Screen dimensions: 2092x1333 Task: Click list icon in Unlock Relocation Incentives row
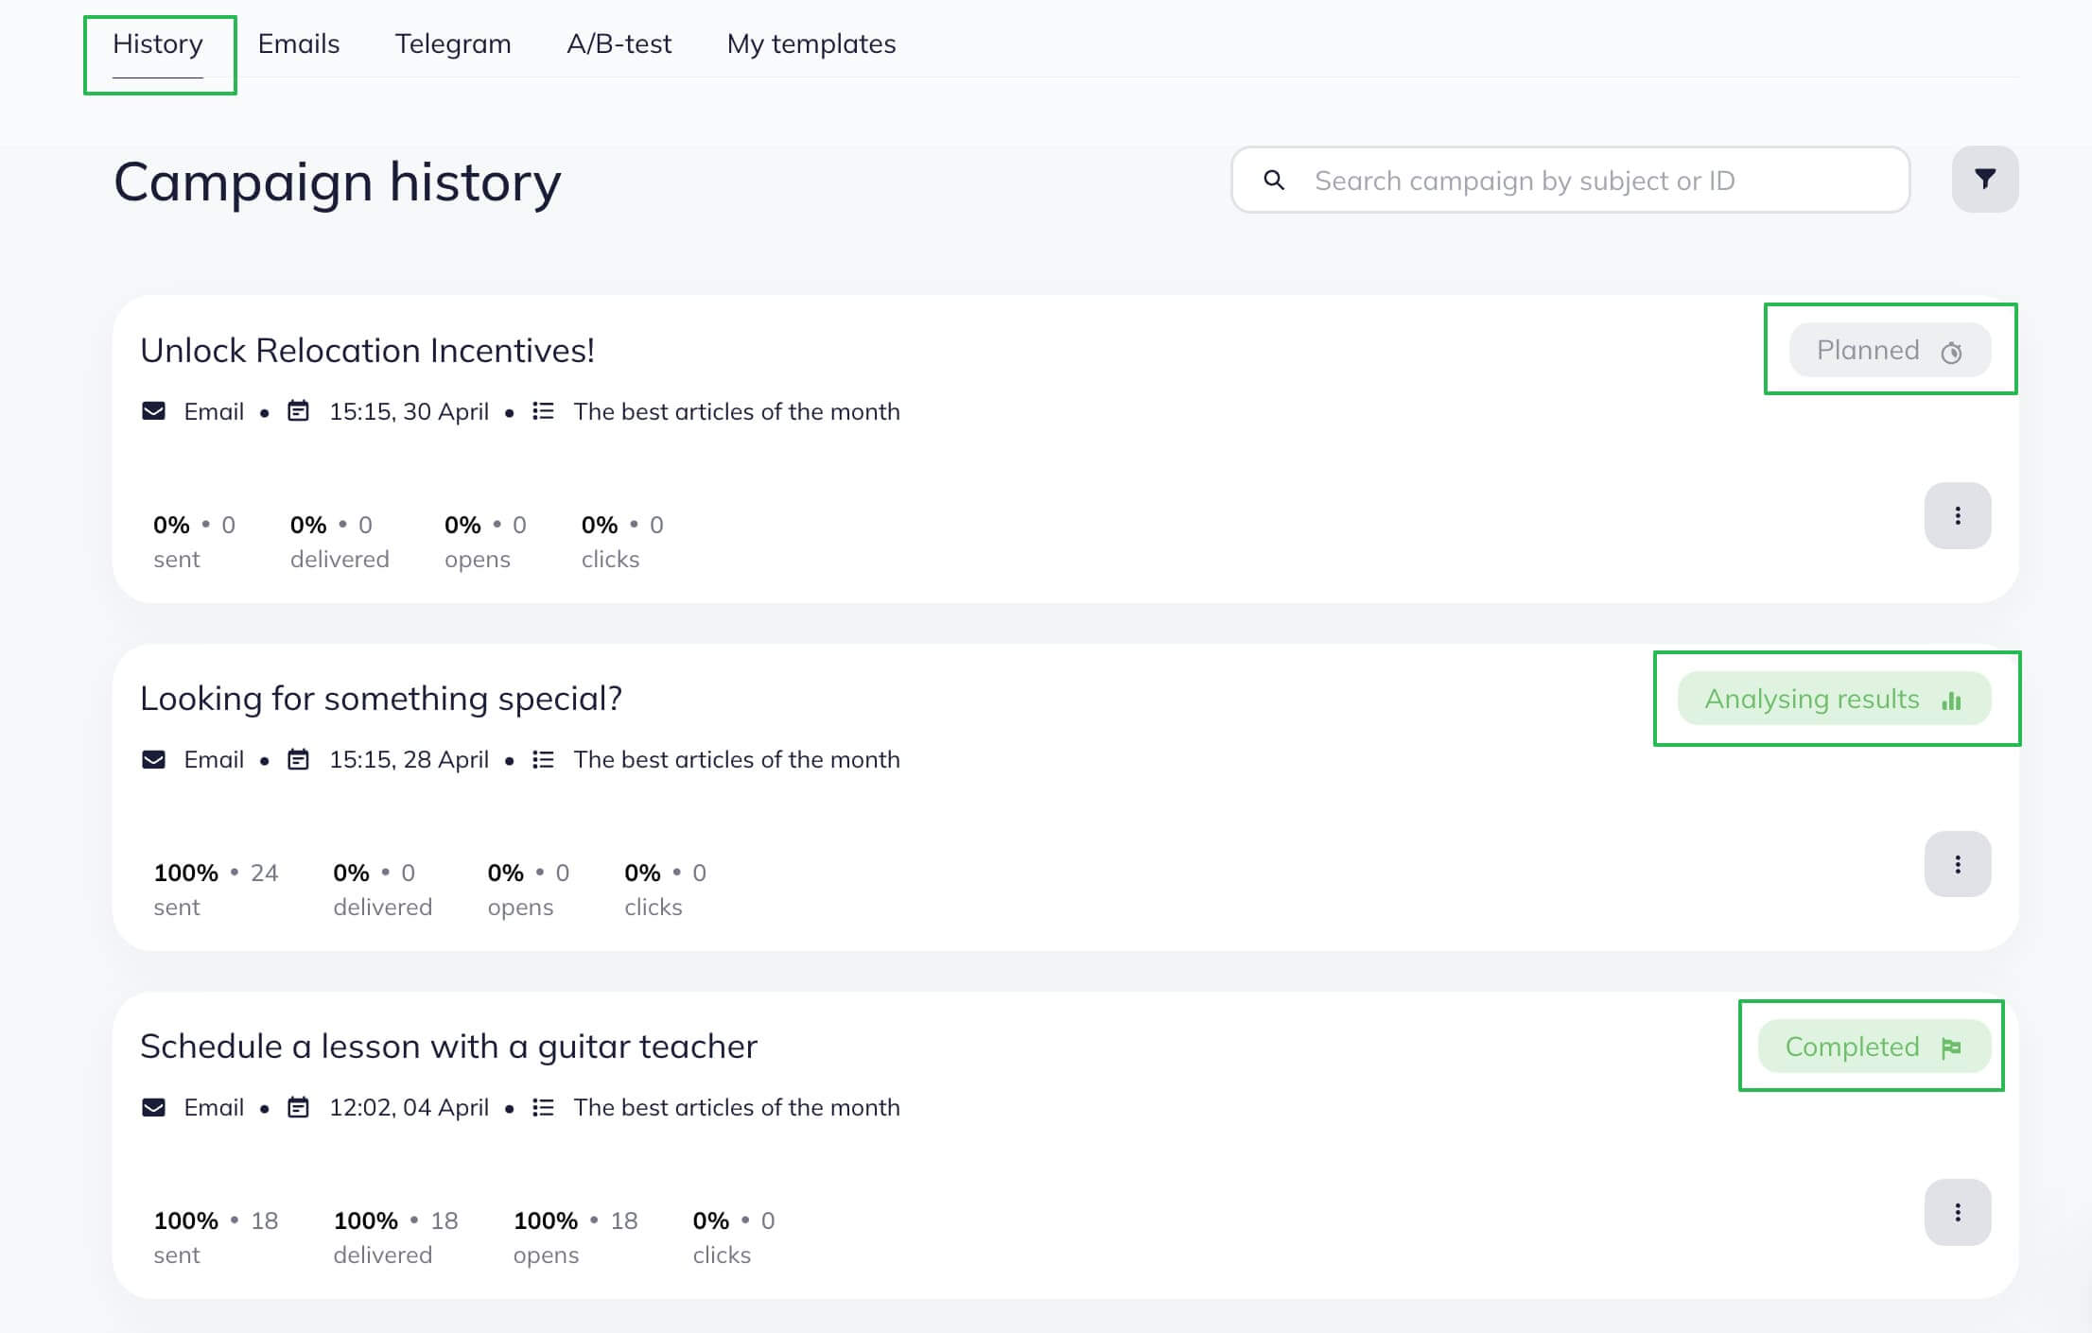pyautogui.click(x=543, y=411)
